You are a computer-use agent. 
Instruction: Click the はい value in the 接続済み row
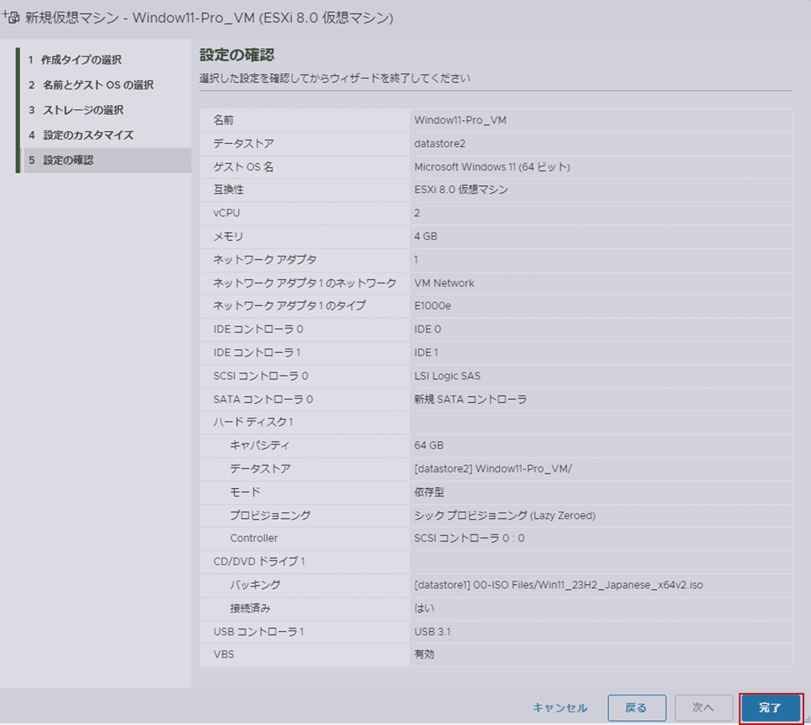424,608
